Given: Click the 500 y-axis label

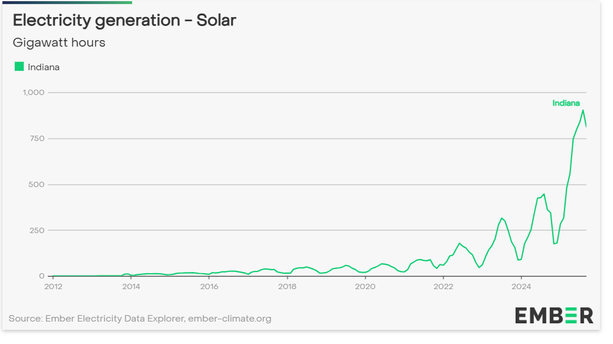Looking at the screenshot, I should click(x=37, y=185).
